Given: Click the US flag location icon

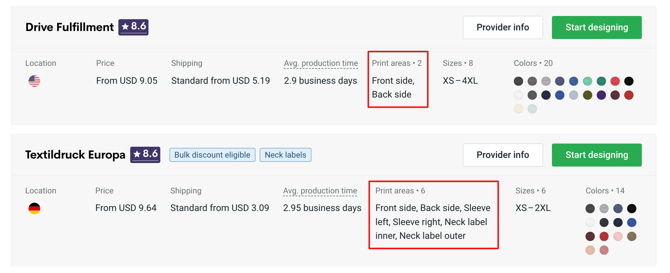Looking at the screenshot, I should click(x=35, y=81).
